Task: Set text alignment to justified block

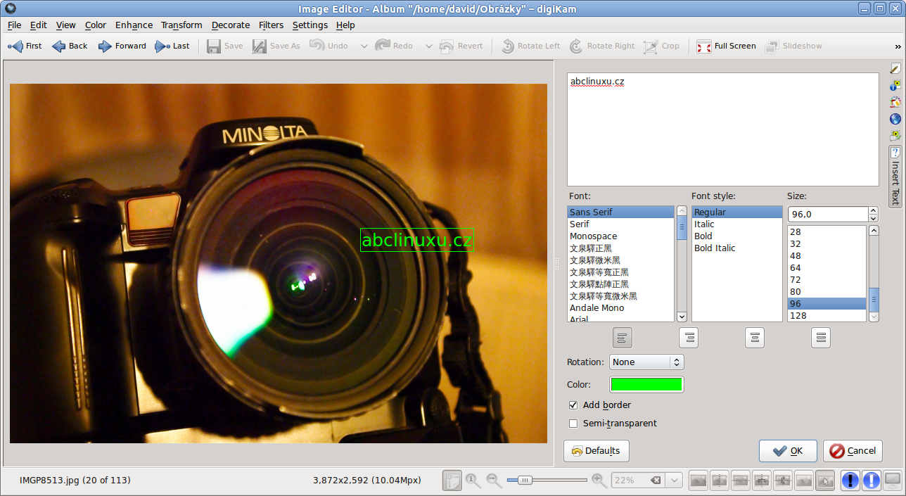Action: pos(821,338)
